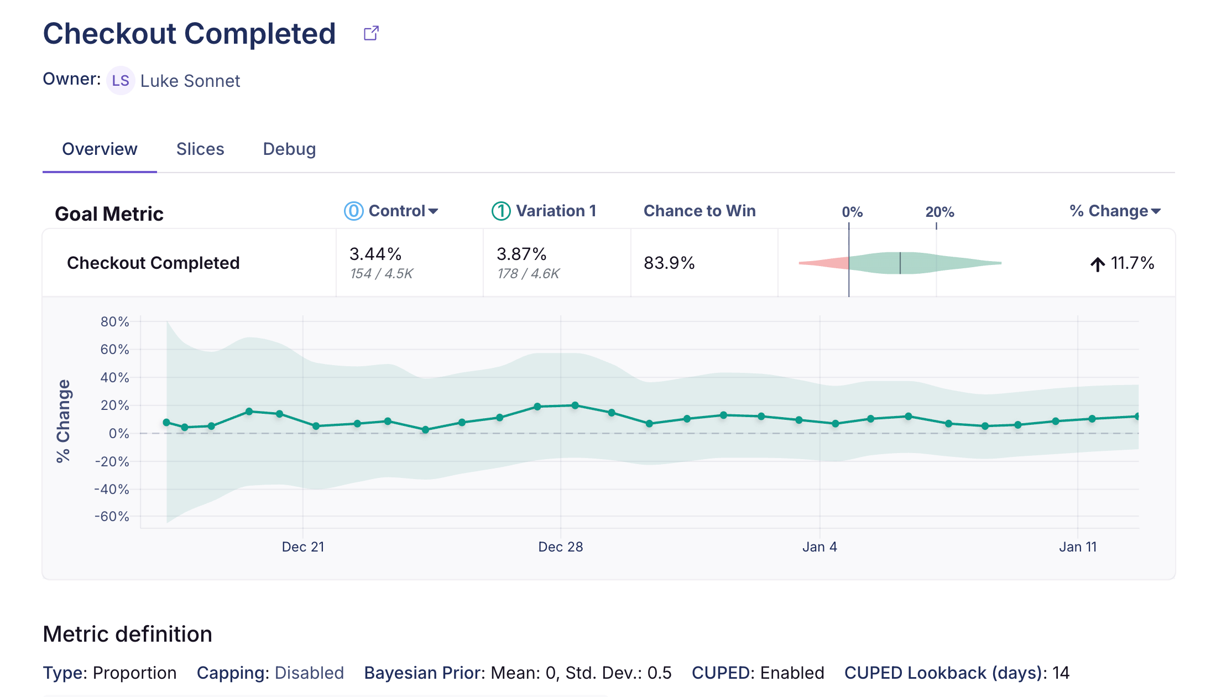Click the last data point on chart line
Image resolution: width=1211 pixels, height=697 pixels.
point(1137,416)
